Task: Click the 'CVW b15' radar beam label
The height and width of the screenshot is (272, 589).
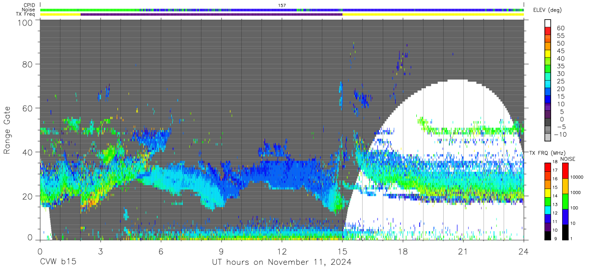Action: pyautogui.click(x=58, y=262)
